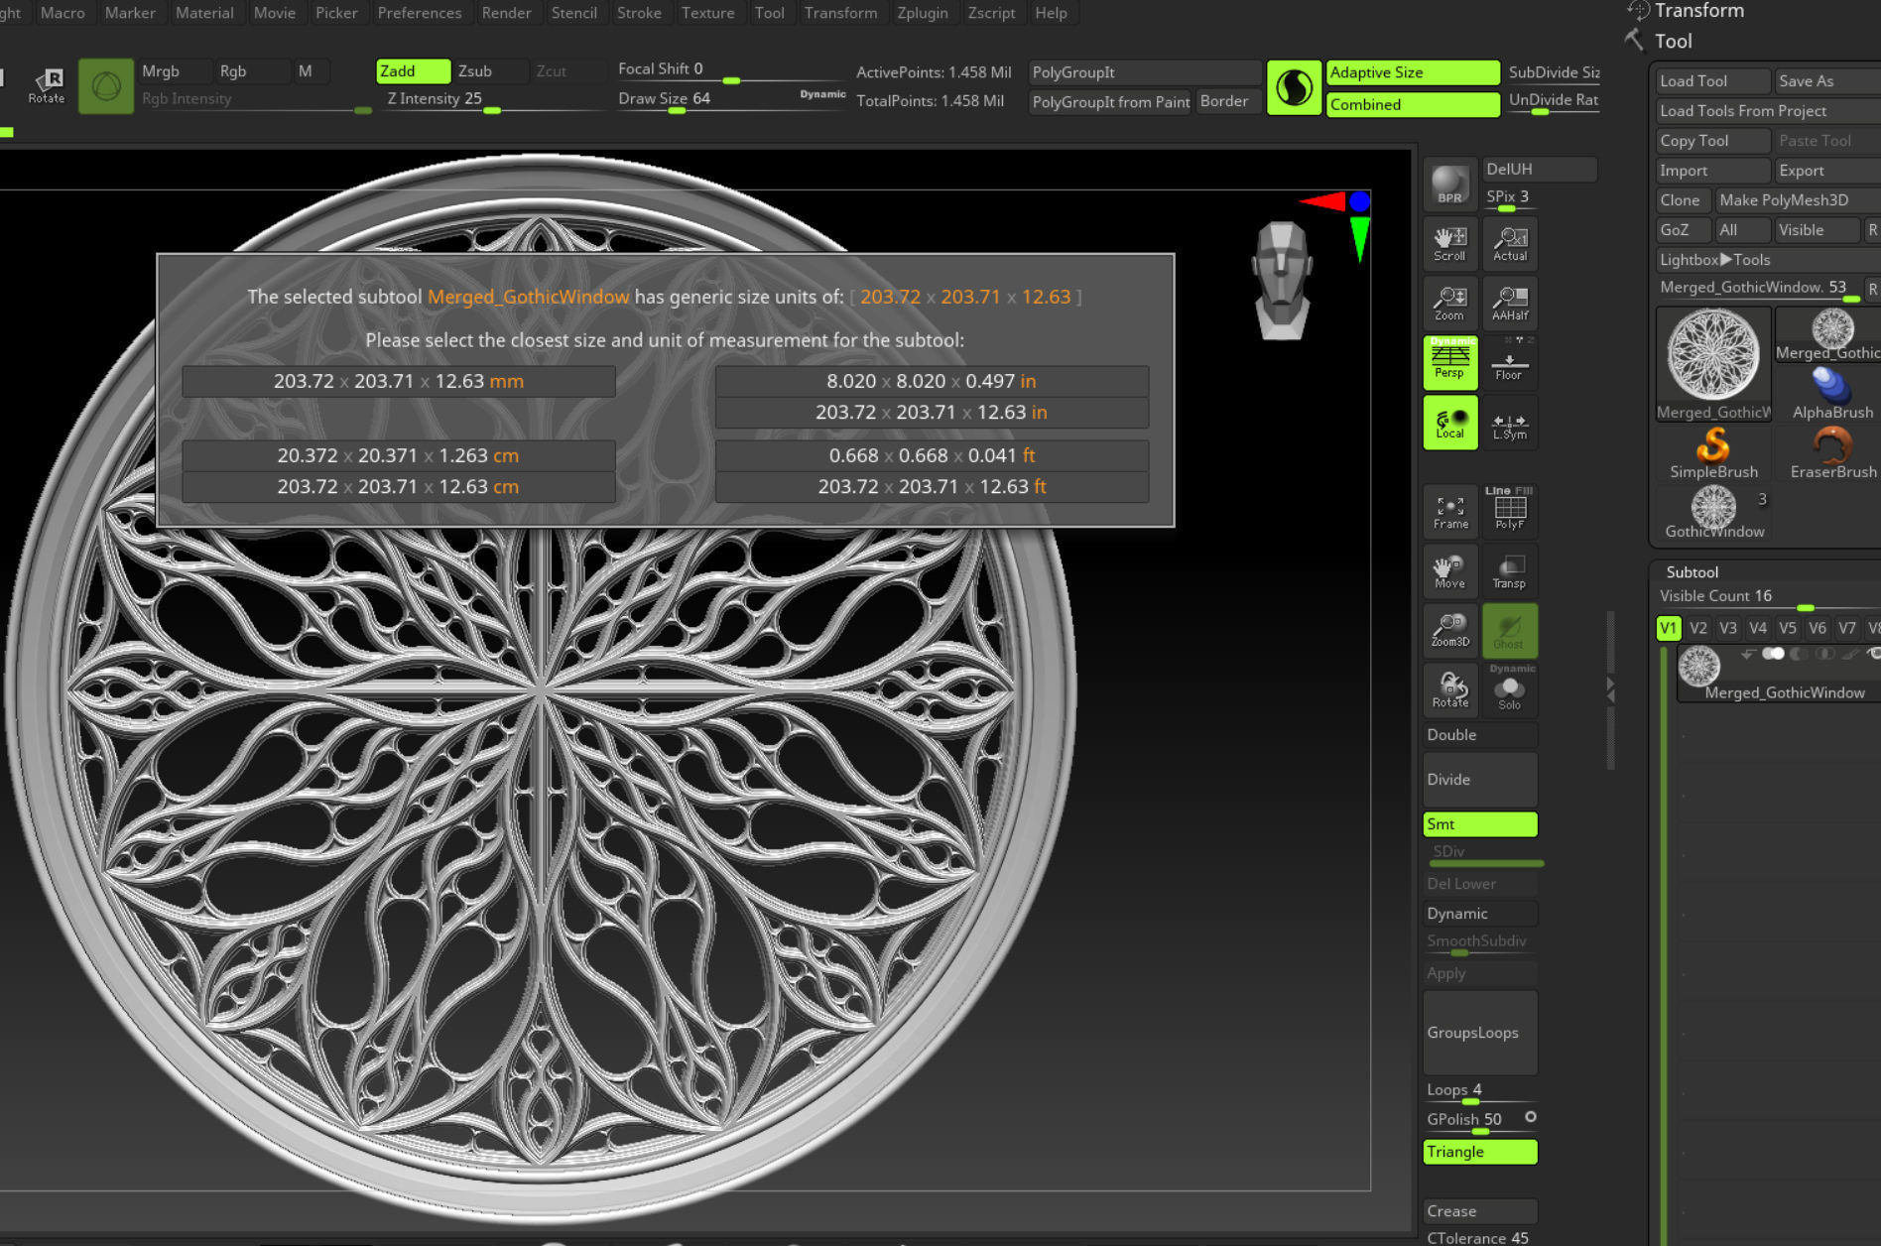Open Lightbox Tools browser
This screenshot has width=1881, height=1246.
[1714, 260]
